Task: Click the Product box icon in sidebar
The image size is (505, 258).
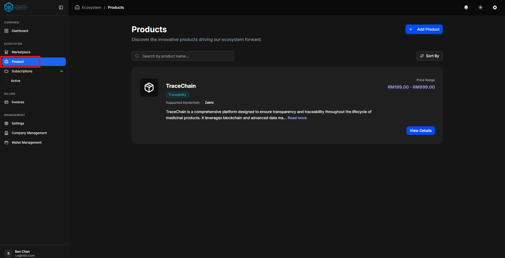Action: tap(6, 61)
